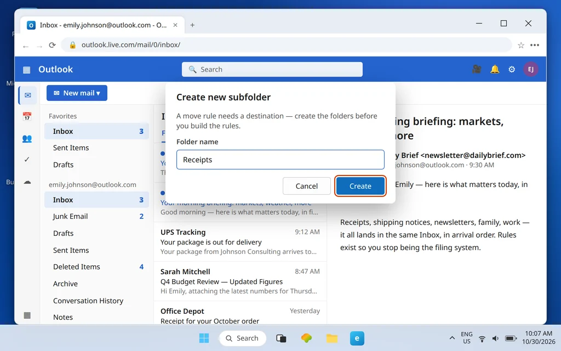Open the To Do checkmark icon
Screen dimensions: 561x351
click(x=27, y=160)
